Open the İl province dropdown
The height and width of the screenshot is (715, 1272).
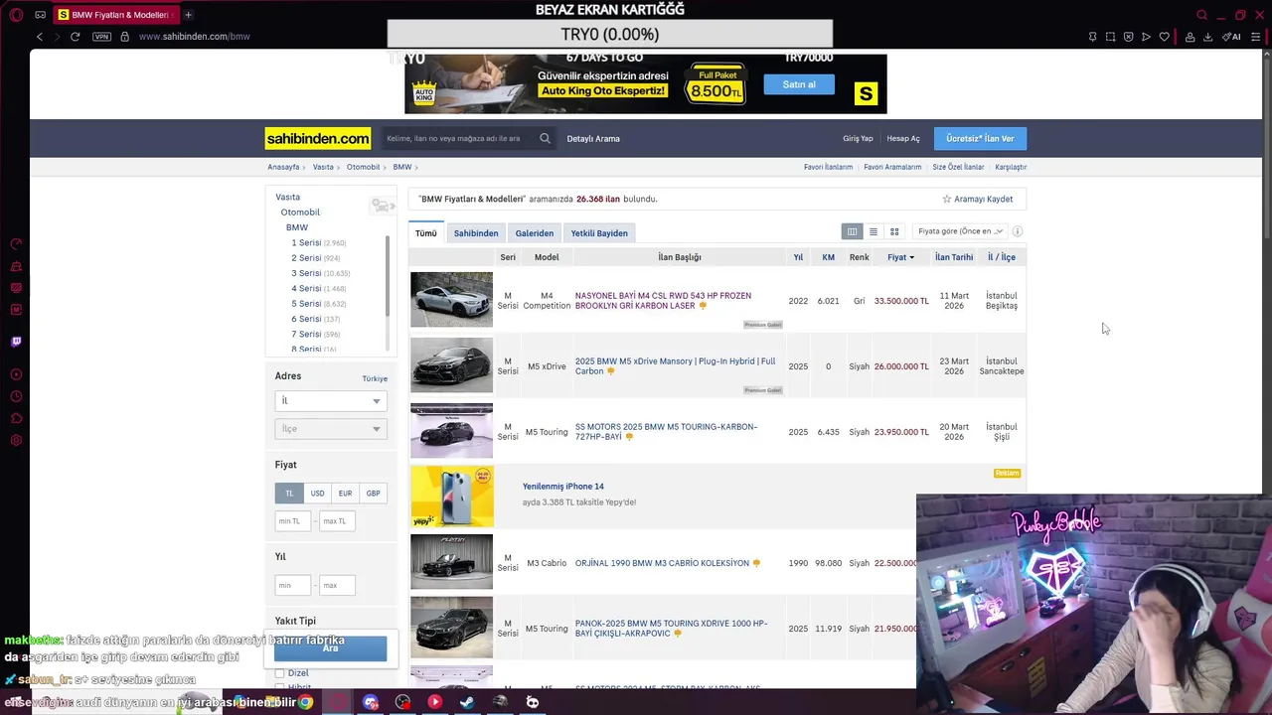(x=331, y=401)
